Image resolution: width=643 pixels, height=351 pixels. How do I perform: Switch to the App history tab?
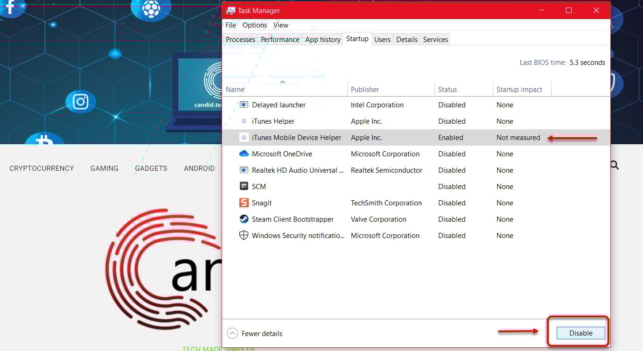323,40
